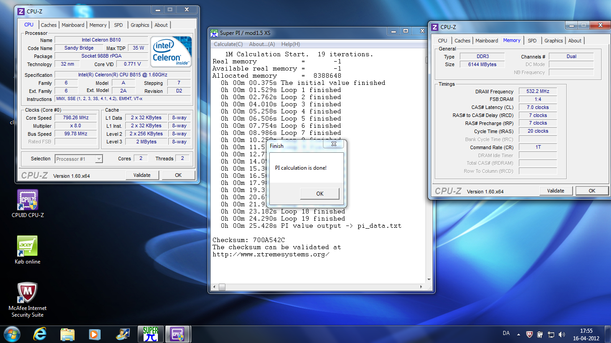The width and height of the screenshot is (611, 343).
Task: Click CAS# Latency value '7.0 clocks'
Action: [x=538, y=107]
